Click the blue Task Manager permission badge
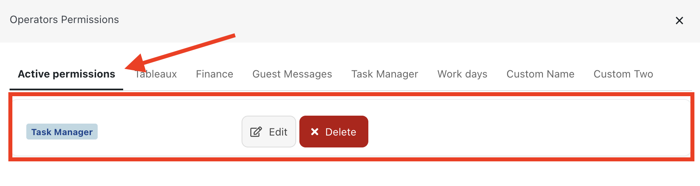 [x=62, y=132]
